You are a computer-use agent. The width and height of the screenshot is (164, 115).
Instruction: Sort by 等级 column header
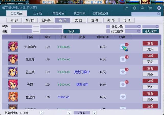coord(47,37)
